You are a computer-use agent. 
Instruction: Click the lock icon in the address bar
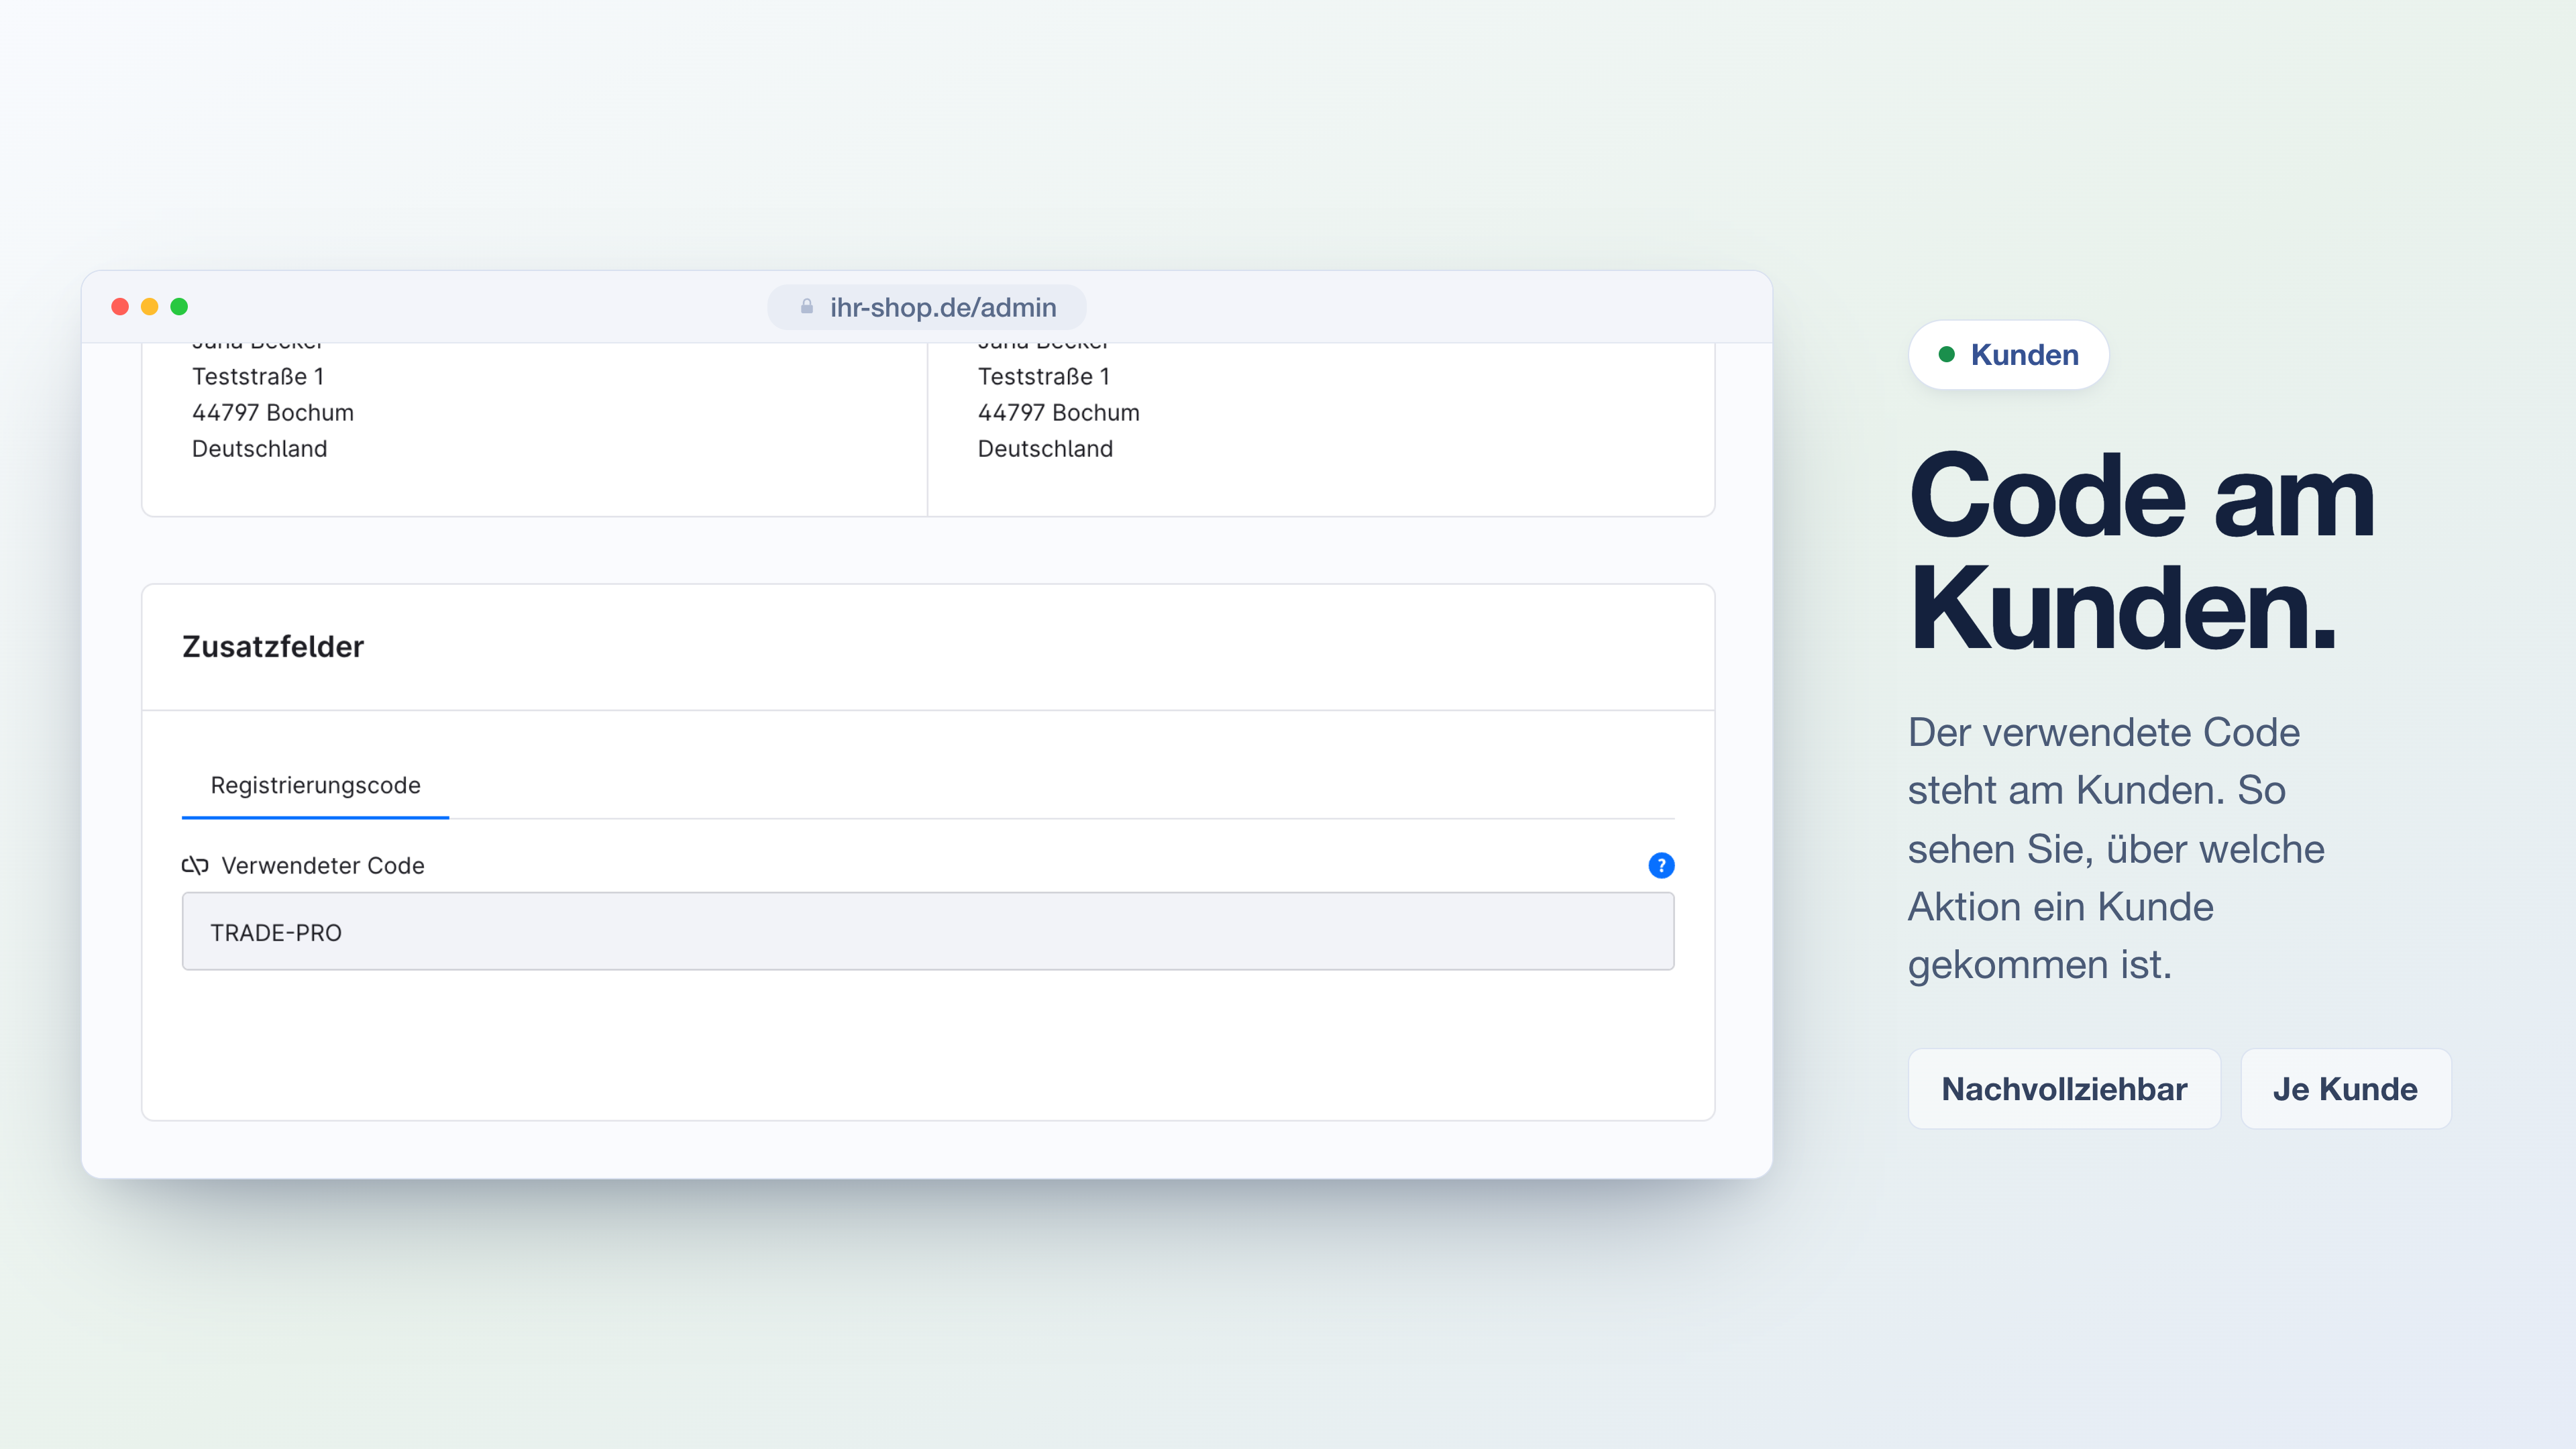tap(807, 307)
